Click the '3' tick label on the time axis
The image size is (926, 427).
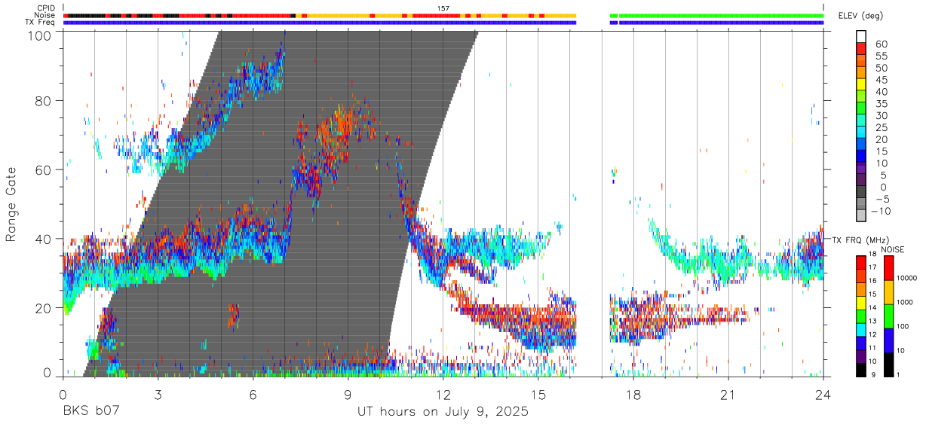pyautogui.click(x=158, y=395)
